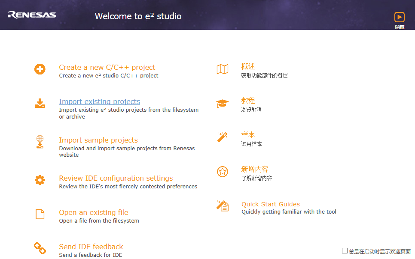The width and height of the screenshot is (415, 259).
Task: Click the Quick Start Guides icon
Action: pos(223,206)
